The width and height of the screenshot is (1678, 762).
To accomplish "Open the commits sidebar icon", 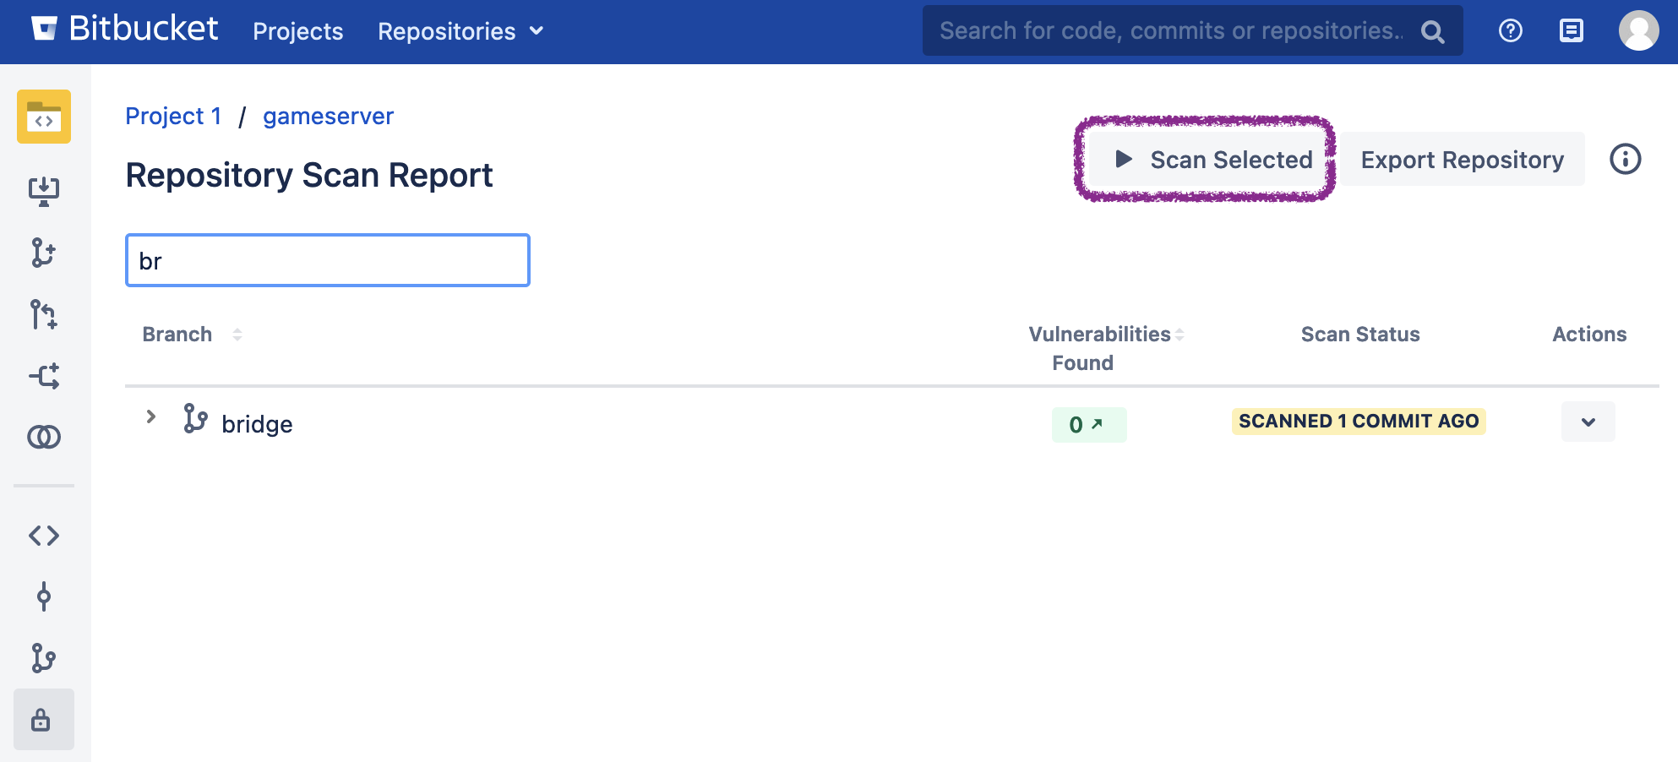I will [x=44, y=596].
